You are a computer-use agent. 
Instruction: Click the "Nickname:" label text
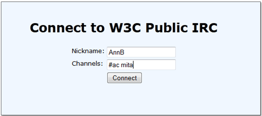click(x=88, y=51)
